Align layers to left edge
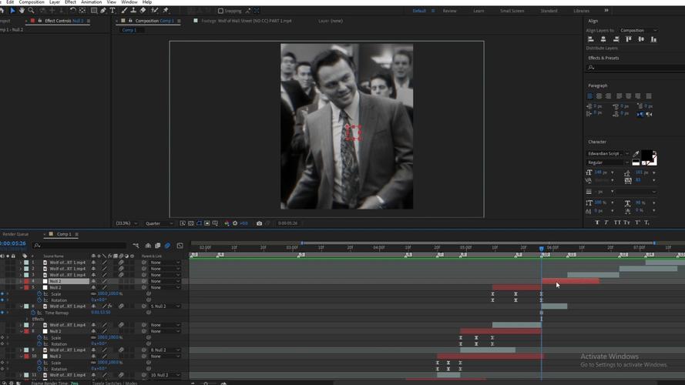Image resolution: width=685 pixels, height=385 pixels. (591, 39)
